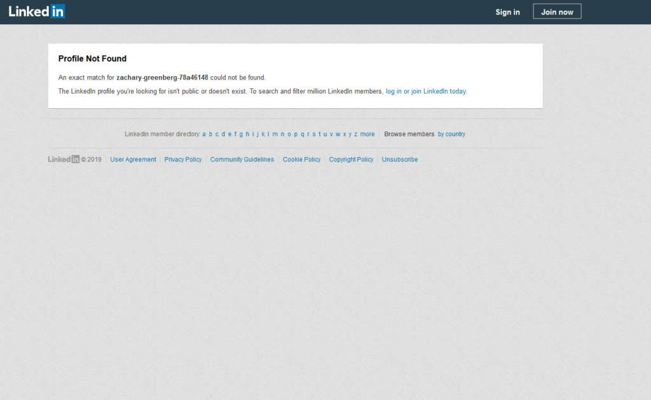Click the Unsubscribe footer link
The image size is (651, 400).
tap(400, 160)
